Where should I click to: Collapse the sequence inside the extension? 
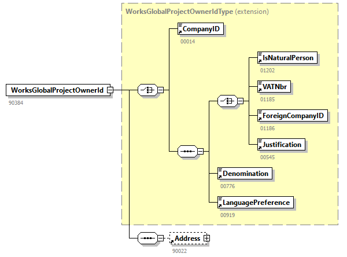[200, 151]
